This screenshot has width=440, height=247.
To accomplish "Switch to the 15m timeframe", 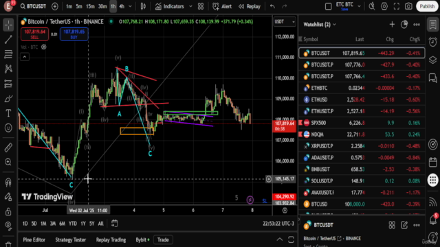I will coord(90,6).
